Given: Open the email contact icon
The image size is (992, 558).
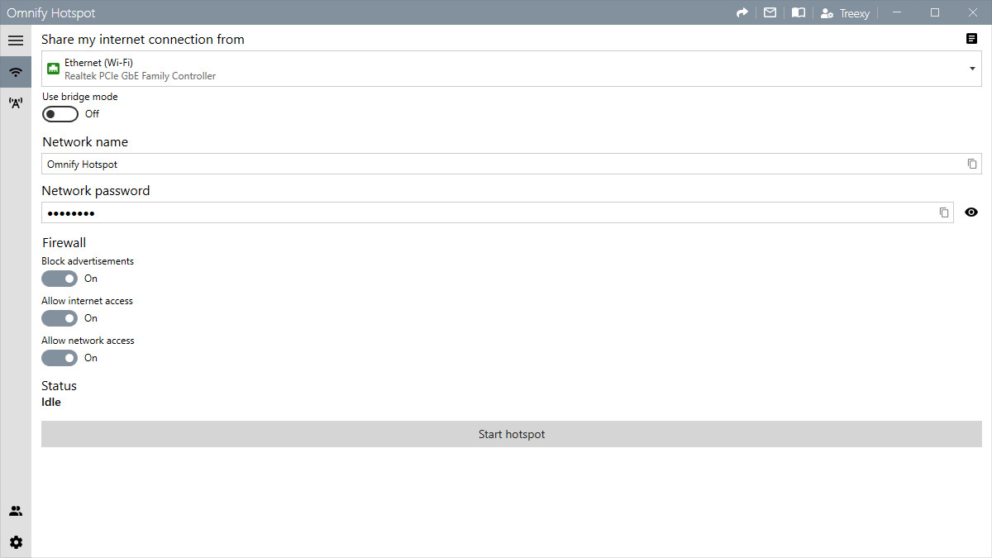Looking at the screenshot, I should coord(770,12).
